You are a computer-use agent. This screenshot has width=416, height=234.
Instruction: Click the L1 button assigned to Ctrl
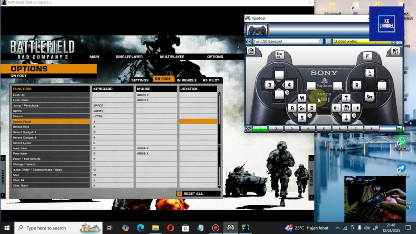tap(279, 55)
